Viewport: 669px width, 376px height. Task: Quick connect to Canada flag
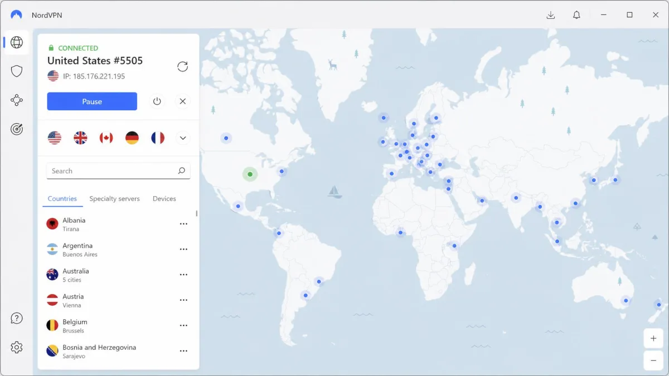coord(106,138)
